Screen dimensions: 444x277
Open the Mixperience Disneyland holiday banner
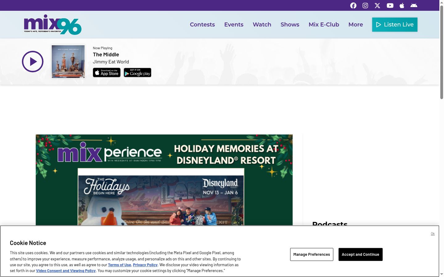tap(164, 180)
